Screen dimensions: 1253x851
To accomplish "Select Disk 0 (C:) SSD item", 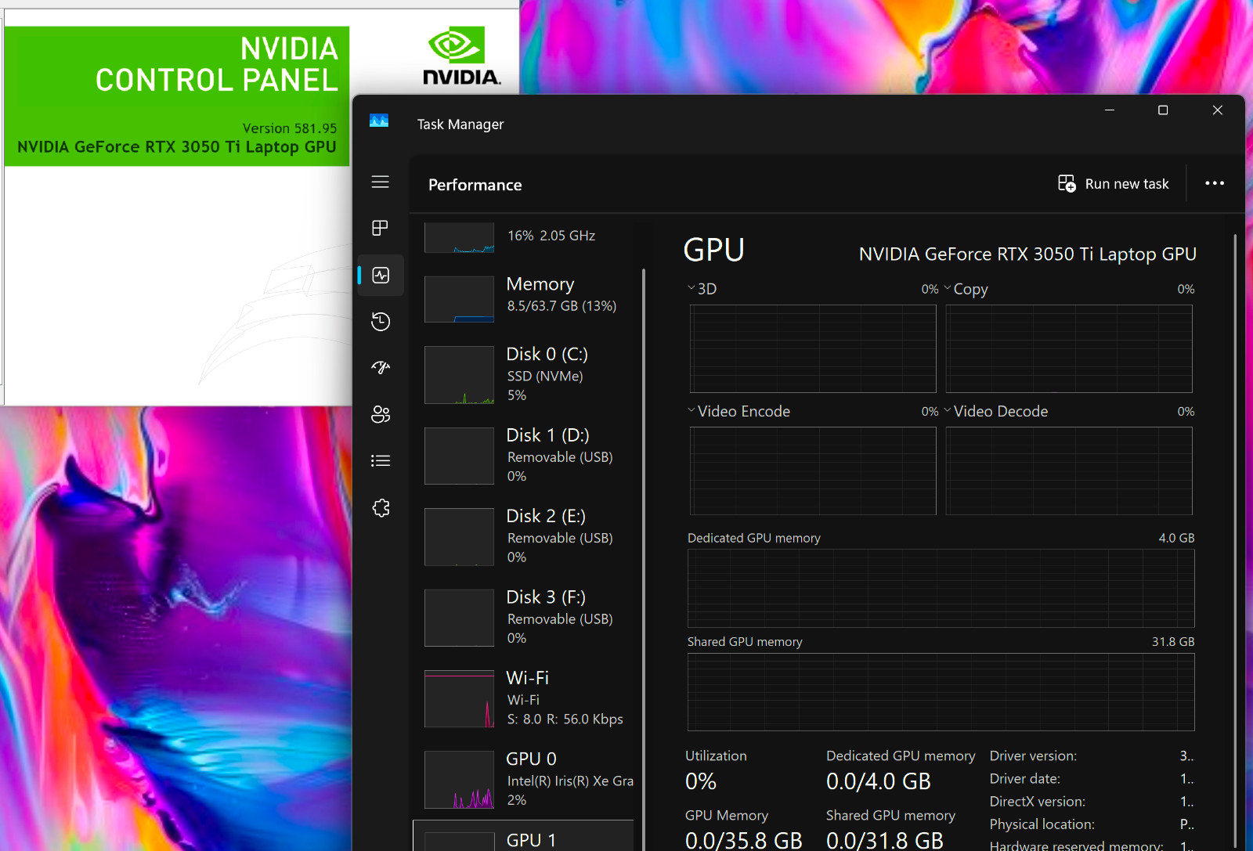I will [x=523, y=374].
